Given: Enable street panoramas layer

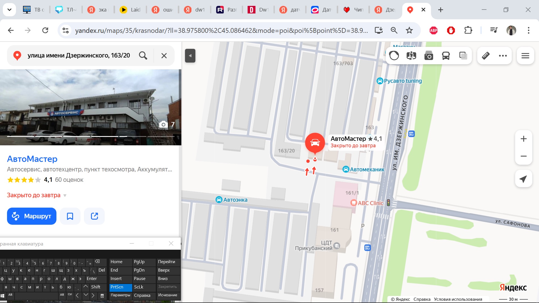Looking at the screenshot, I should (411, 56).
